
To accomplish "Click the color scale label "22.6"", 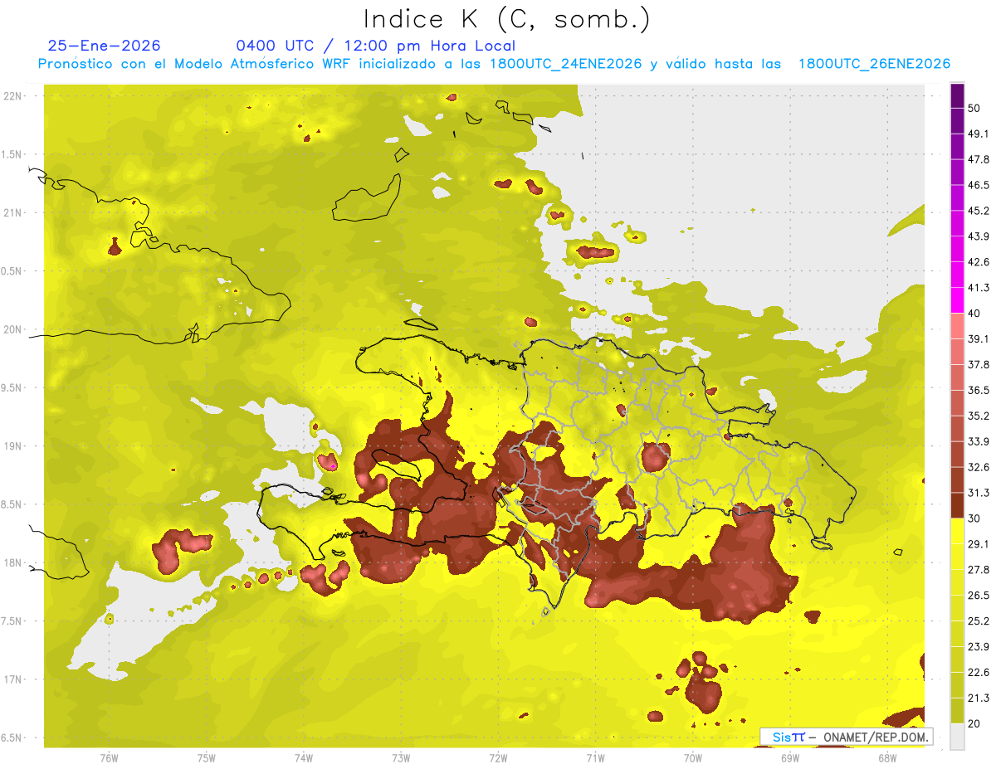I will 979,673.
